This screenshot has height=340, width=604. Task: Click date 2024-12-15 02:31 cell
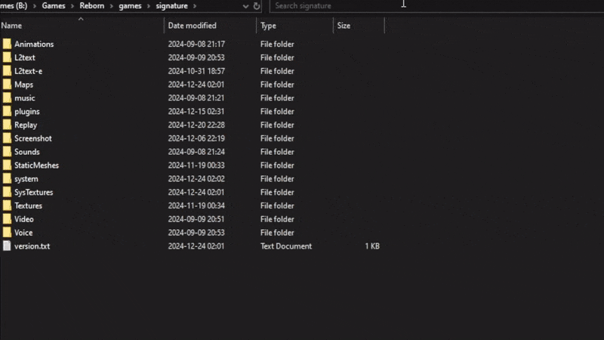tap(196, 111)
